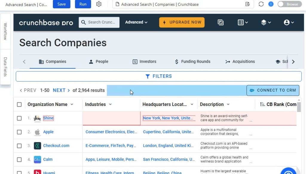
Task: Click London, England headquarters link
Action: (168, 146)
